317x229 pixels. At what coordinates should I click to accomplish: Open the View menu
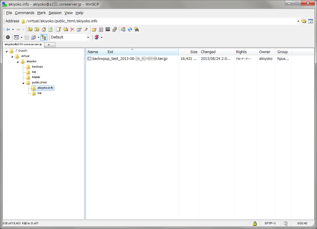click(x=69, y=13)
